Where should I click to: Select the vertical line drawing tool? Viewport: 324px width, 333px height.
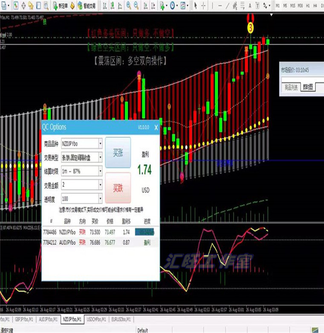[x=212, y=6]
